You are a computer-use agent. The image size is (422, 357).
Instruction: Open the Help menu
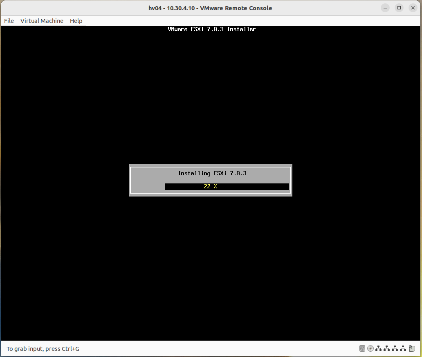(76, 21)
